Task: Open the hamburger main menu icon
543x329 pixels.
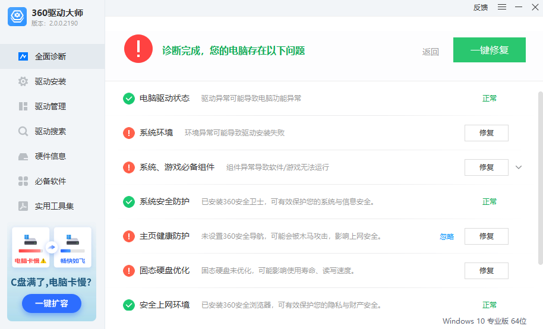Action: (502, 7)
